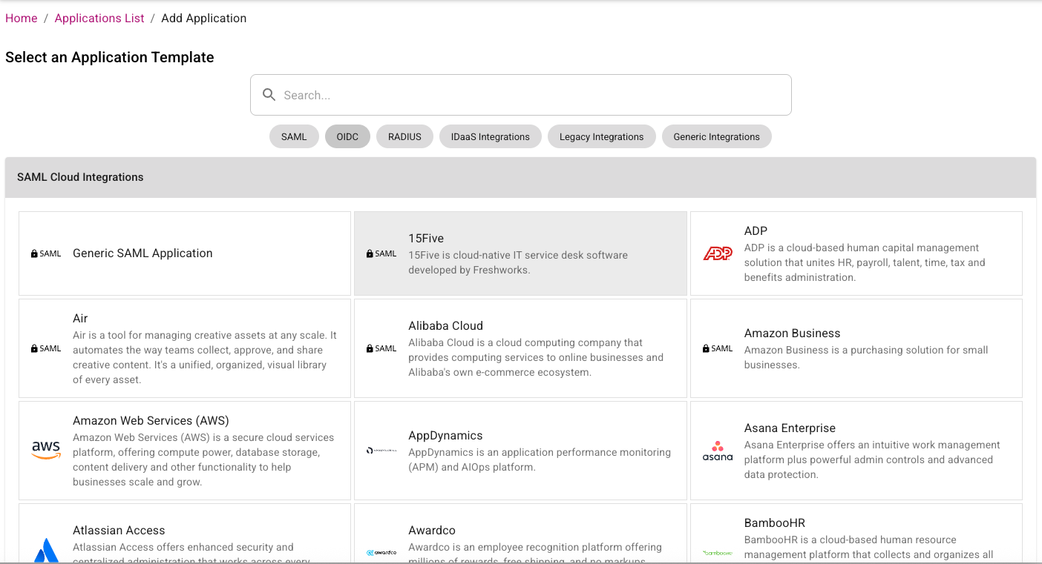Choose the Air title

80,319
